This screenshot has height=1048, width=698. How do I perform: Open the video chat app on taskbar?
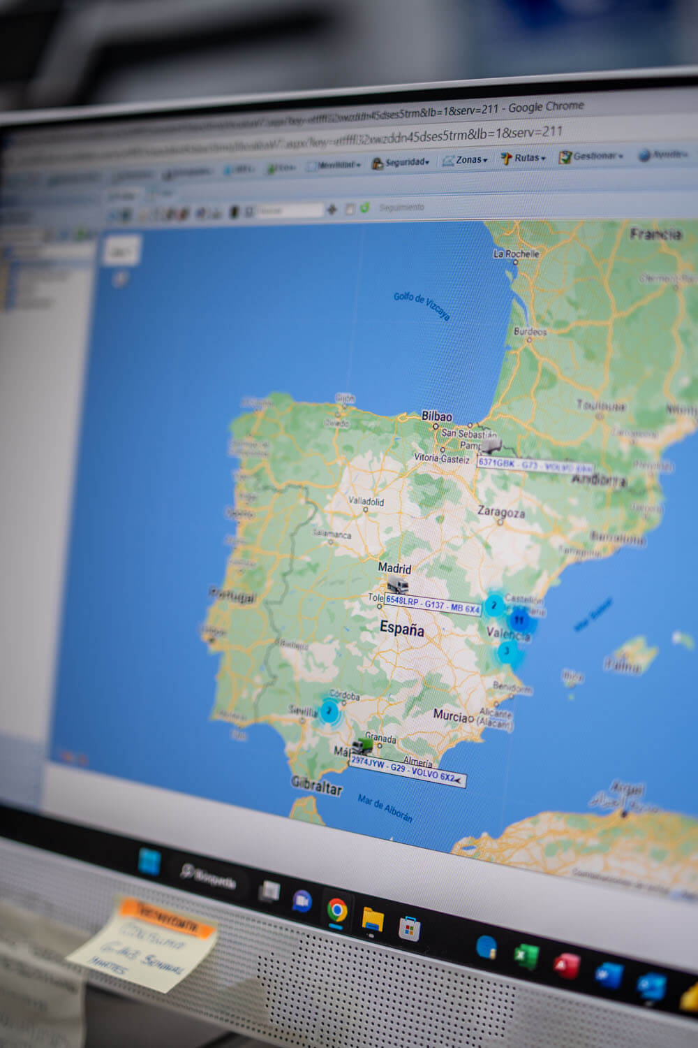click(x=302, y=901)
